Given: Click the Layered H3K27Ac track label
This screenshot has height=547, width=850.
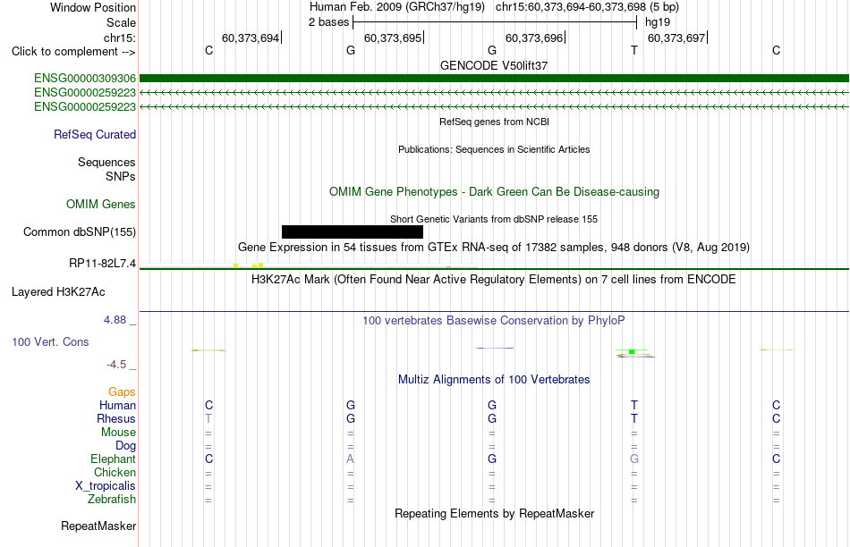Looking at the screenshot, I should point(58,292).
